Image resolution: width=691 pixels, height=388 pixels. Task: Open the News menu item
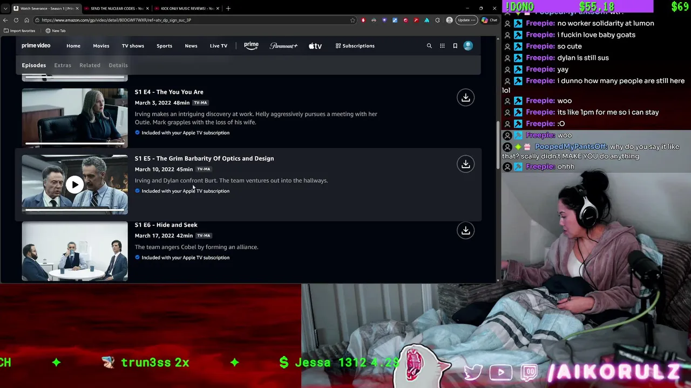point(191,46)
